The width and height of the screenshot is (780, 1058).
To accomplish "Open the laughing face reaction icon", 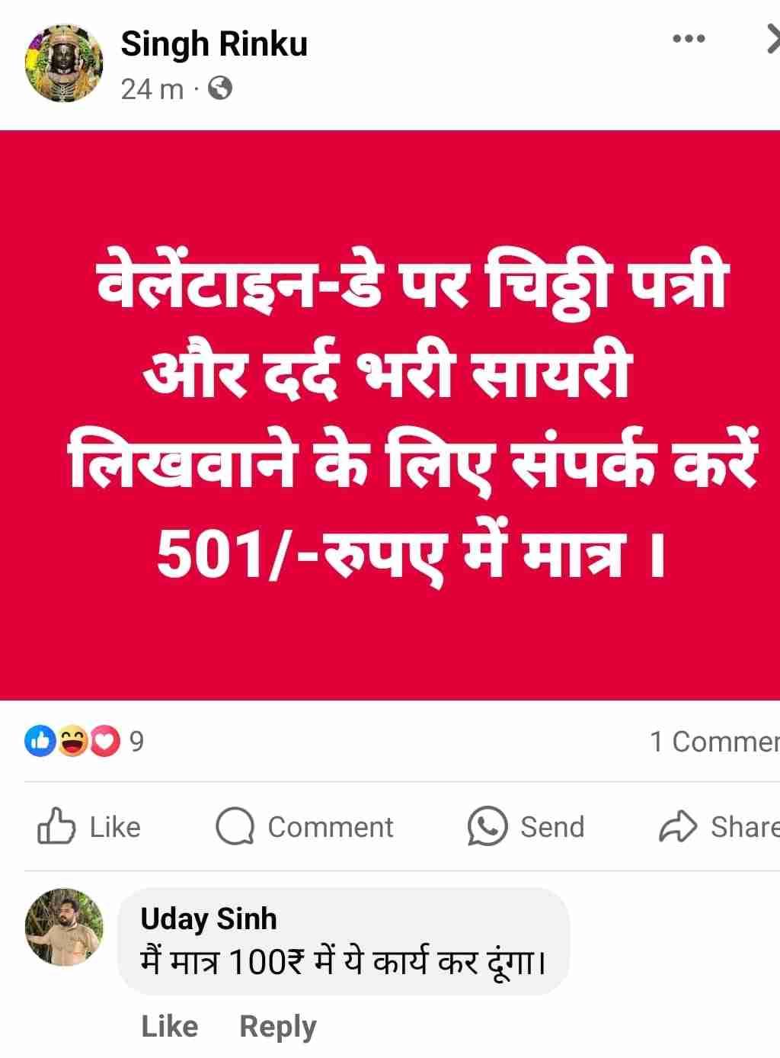I will [72, 740].
